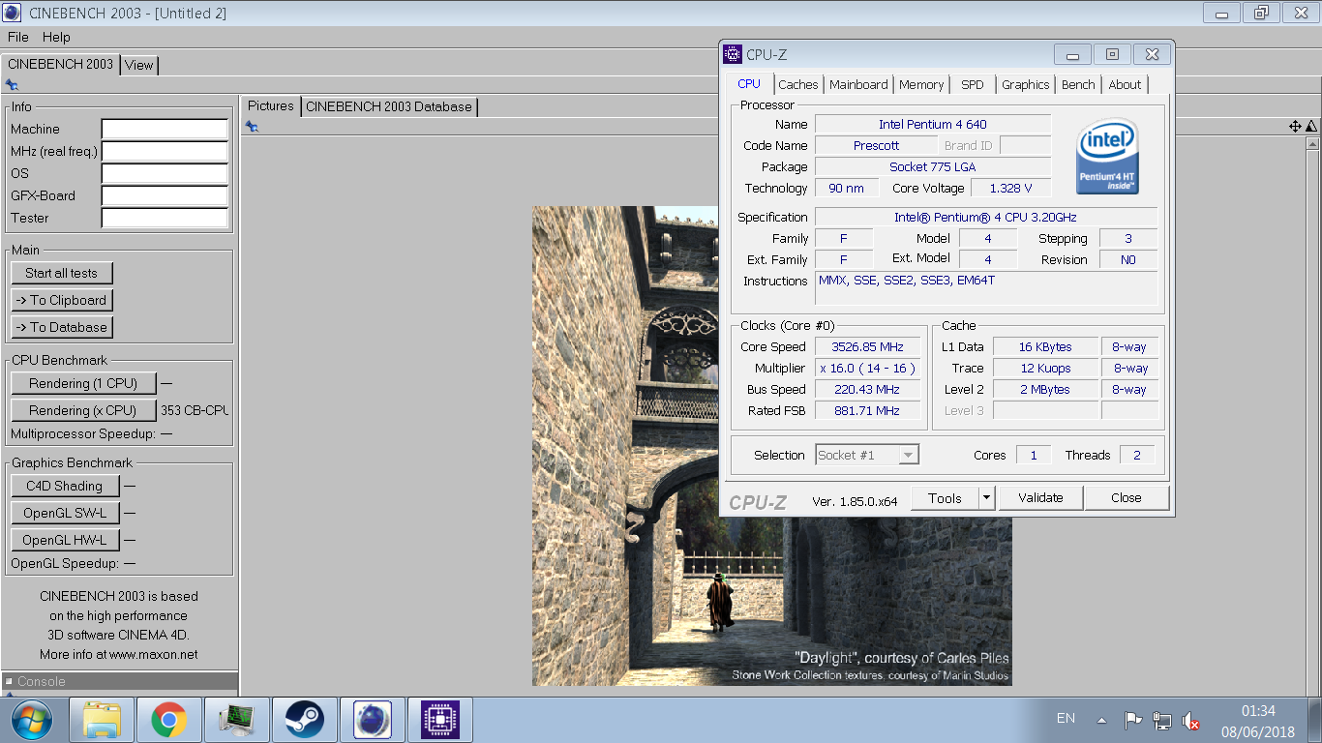Viewport: 1322px width, 743px height.
Task: Switch to Caches tab in CPU-Z
Action: 798,84
